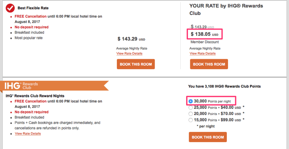Click the highlighted $138.05 USD member price

tap(204, 34)
